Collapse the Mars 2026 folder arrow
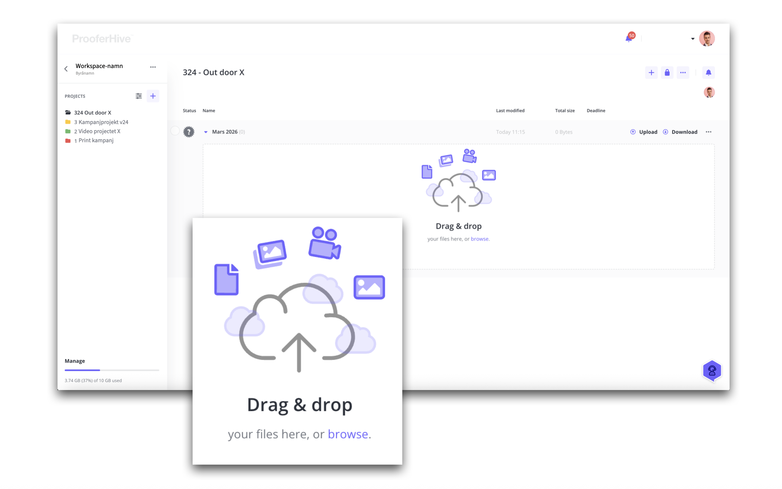This screenshot has width=782, height=489. pos(206,132)
